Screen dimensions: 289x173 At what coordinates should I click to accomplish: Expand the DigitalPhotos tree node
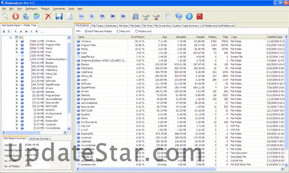17,85
